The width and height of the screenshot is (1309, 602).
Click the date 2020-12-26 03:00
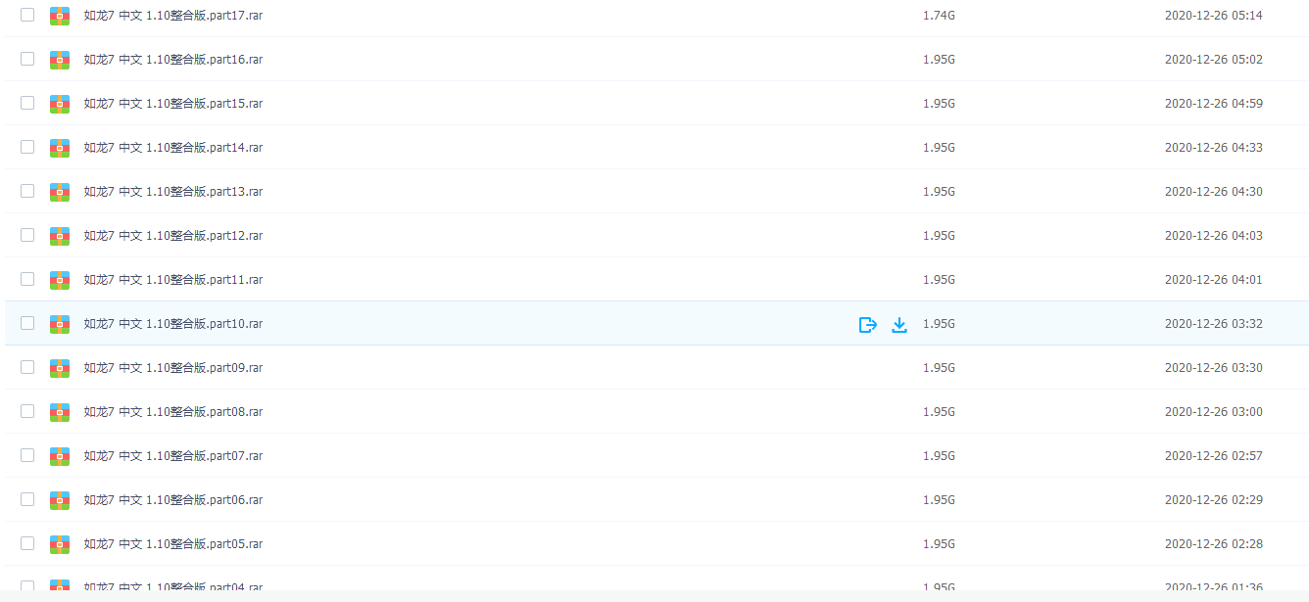pyautogui.click(x=1213, y=412)
